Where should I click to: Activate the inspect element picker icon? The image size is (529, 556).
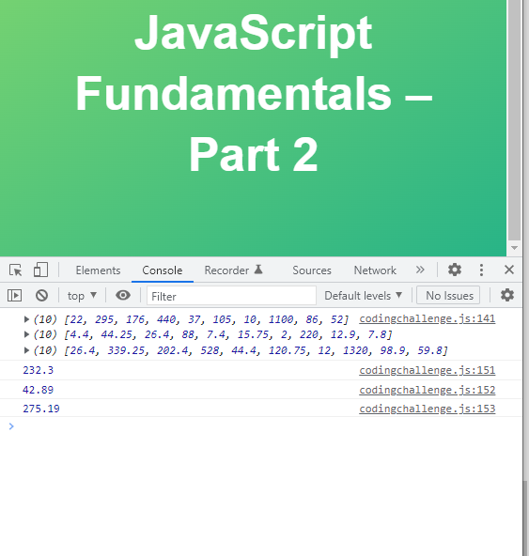[16, 270]
